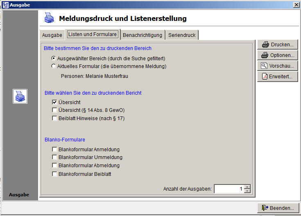Click the Erweitert PDF button
This screenshot has height=216, width=301.
click(x=277, y=77)
